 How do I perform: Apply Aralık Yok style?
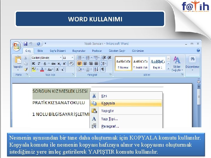click(140, 63)
